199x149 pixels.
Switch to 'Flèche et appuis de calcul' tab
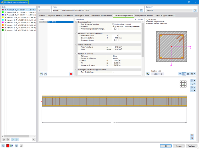165,16
